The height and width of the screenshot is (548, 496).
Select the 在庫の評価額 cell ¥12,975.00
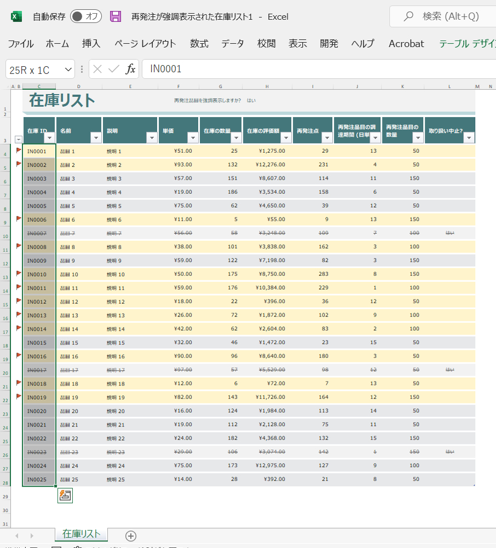pos(267,465)
